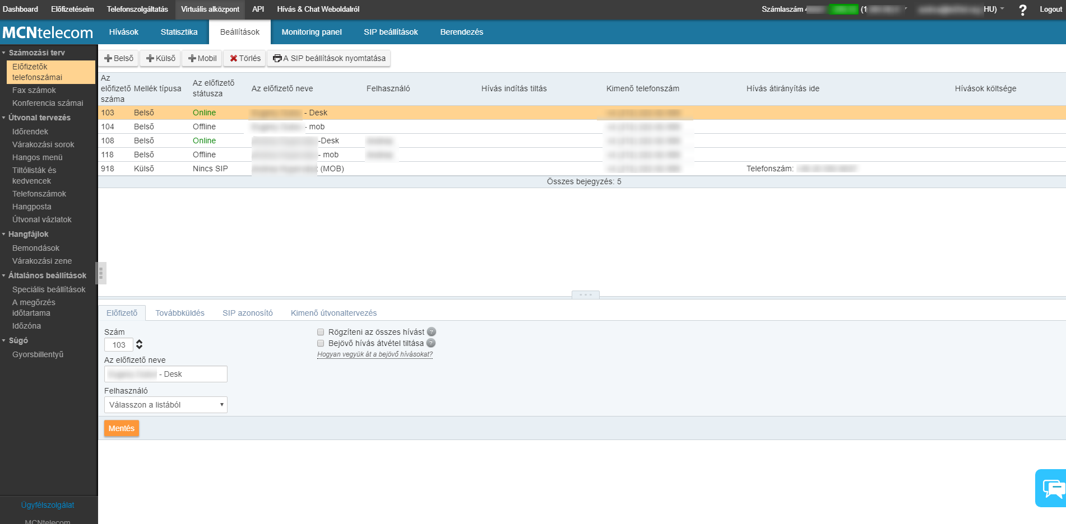
Task: Sort by Az előfizető státusza column header
Action: click(x=214, y=88)
